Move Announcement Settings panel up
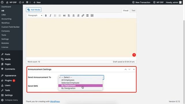185x104 pixels. [x=125, y=69]
